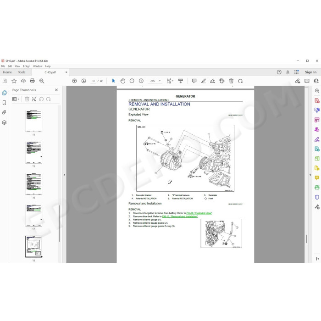Viewport: 321px width, 321px height.
Task: Expand the right tools panel at bottom
Action: (x=317, y=259)
